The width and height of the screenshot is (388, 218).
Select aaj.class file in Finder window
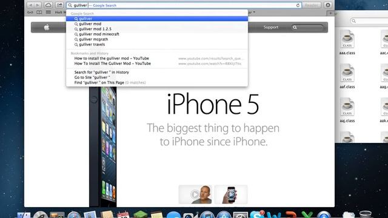347,110
